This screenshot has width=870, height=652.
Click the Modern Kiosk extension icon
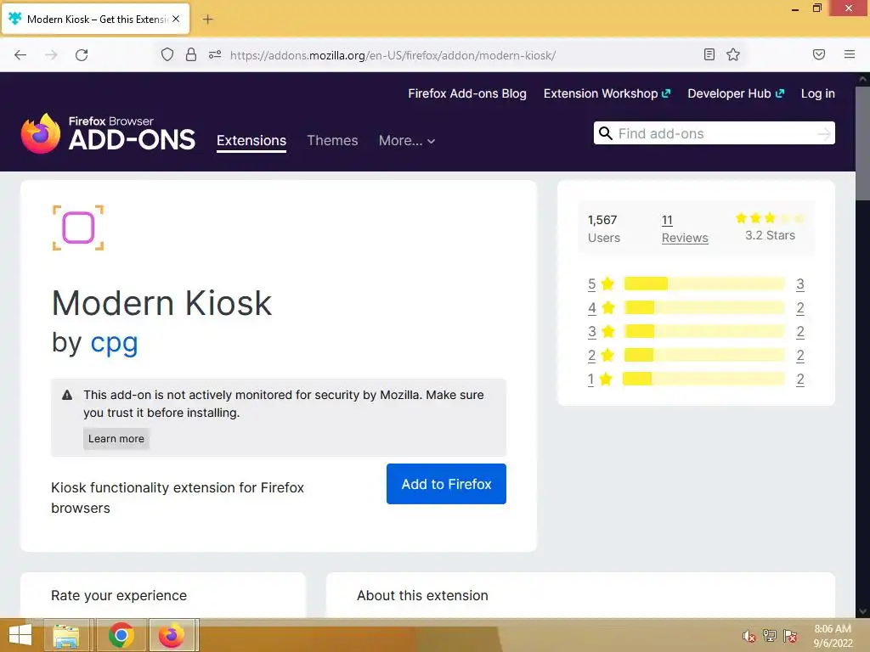[78, 228]
